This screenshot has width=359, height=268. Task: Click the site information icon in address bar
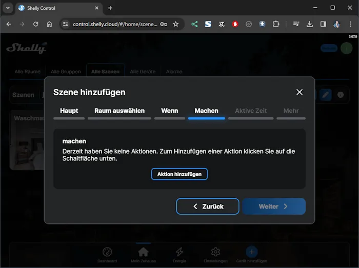[65, 24]
